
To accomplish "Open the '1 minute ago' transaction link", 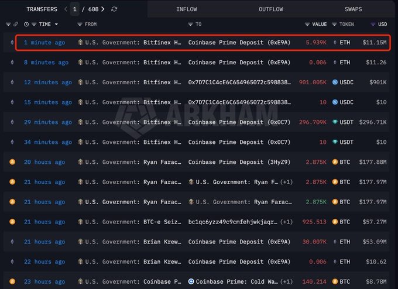I will 44,42.
